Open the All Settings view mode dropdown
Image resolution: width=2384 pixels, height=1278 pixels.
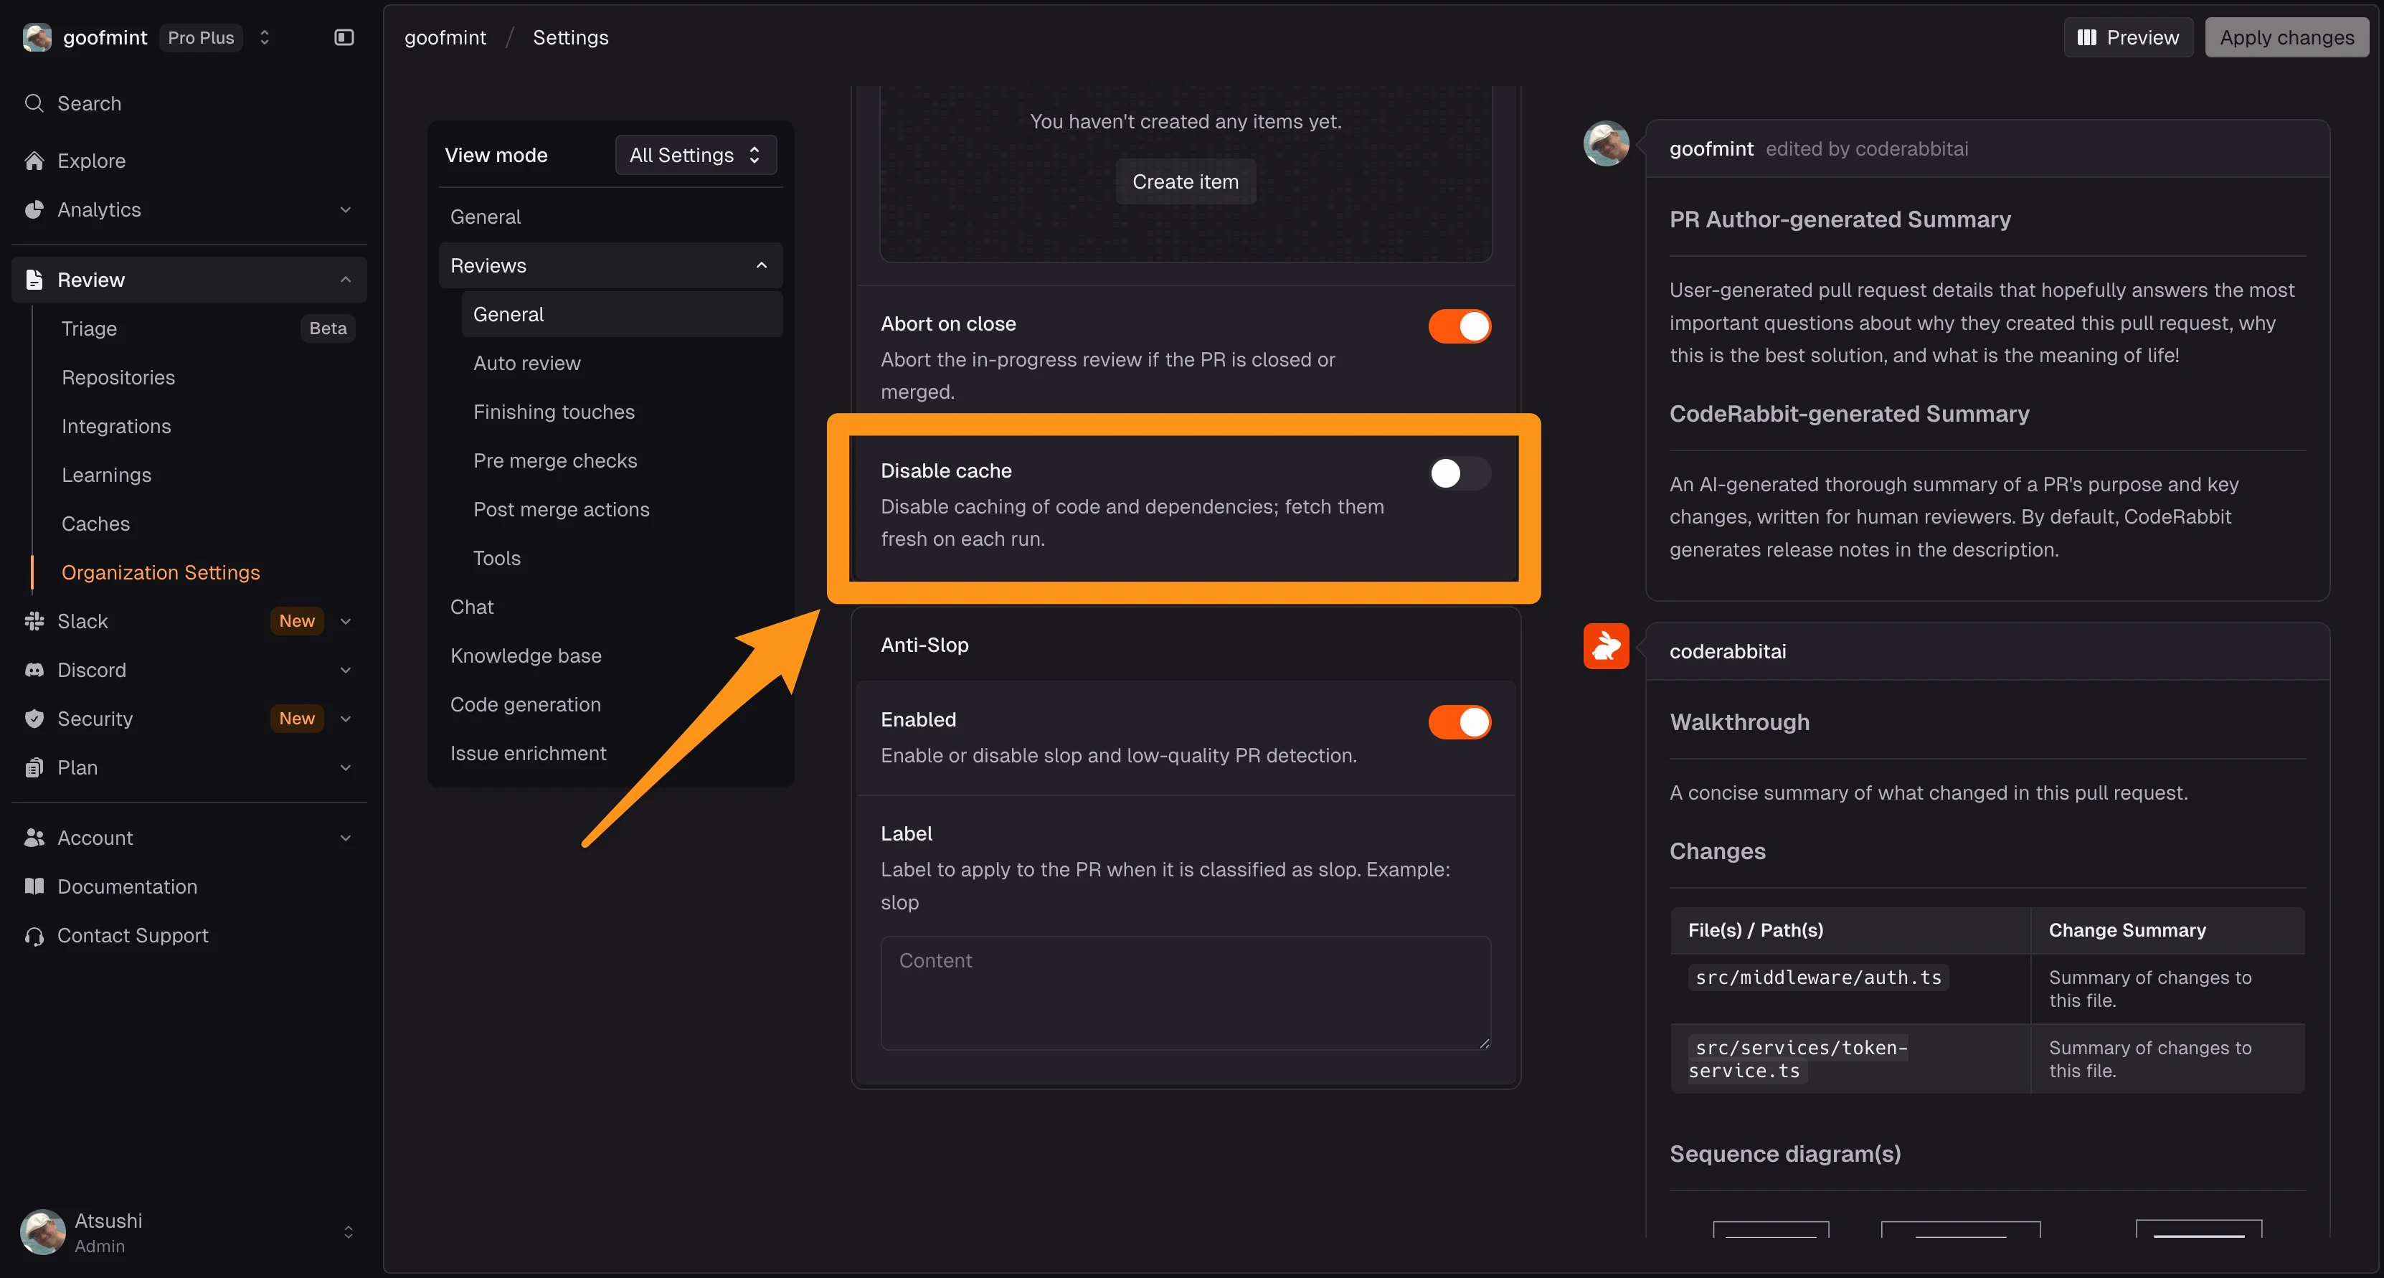[696, 154]
